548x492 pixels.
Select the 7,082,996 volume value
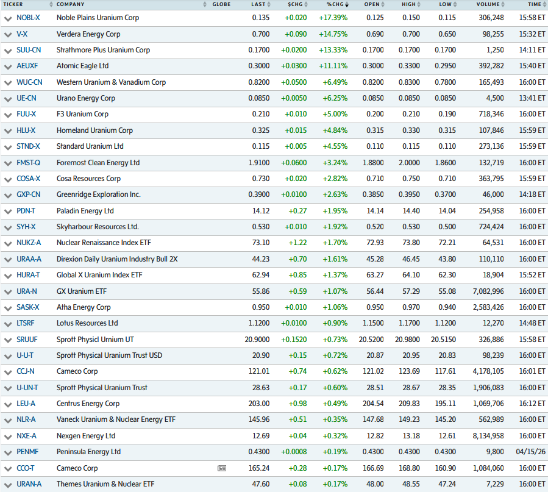pyautogui.click(x=488, y=291)
